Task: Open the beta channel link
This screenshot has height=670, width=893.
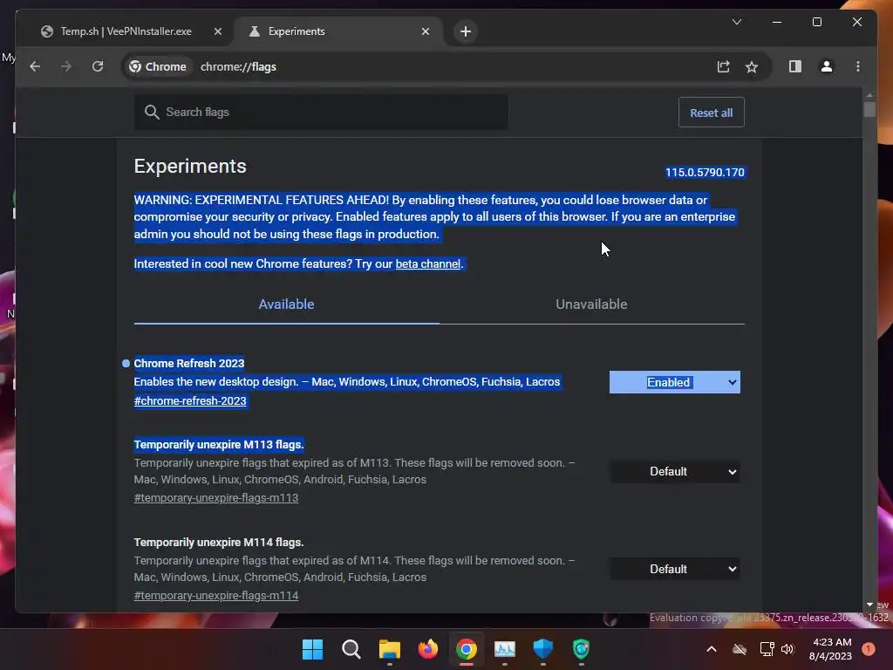Action: (427, 263)
